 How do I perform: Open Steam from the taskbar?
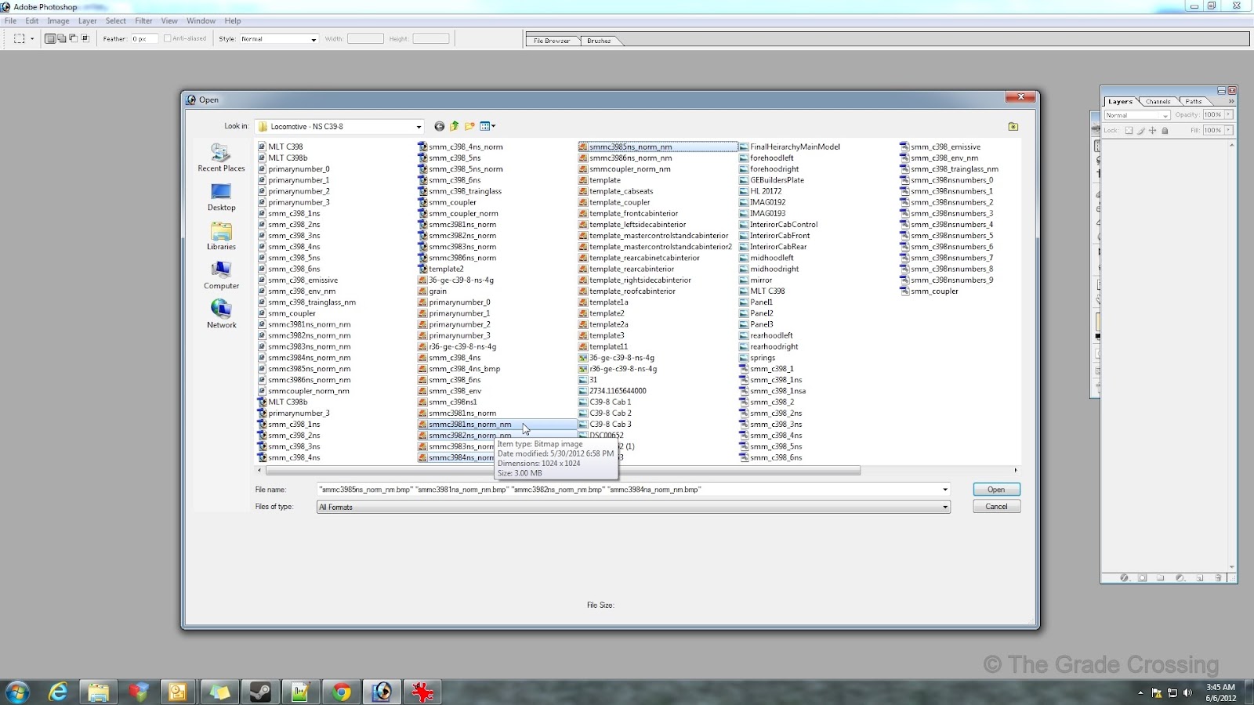tap(259, 692)
